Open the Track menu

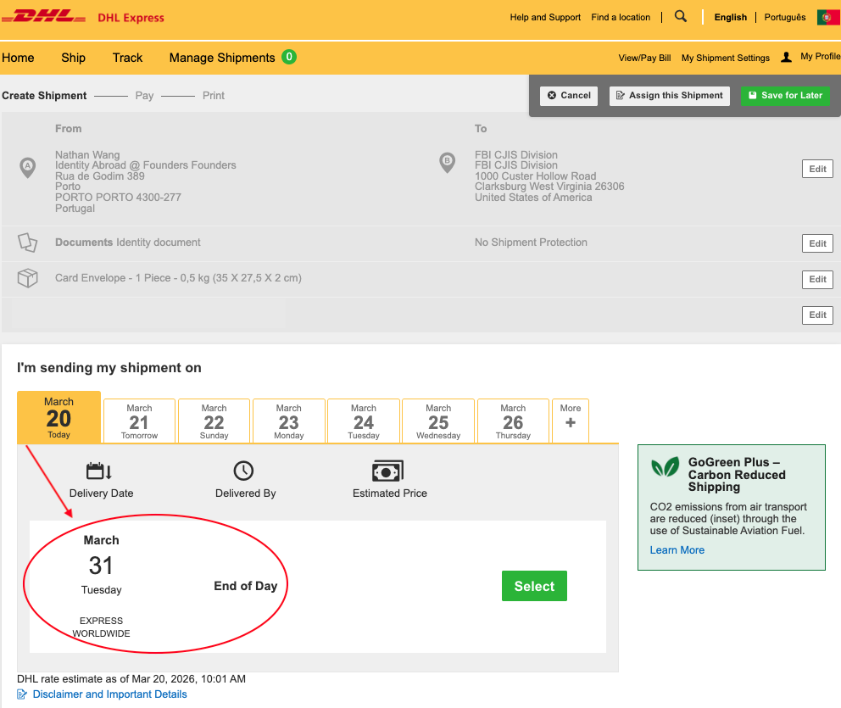click(x=127, y=58)
